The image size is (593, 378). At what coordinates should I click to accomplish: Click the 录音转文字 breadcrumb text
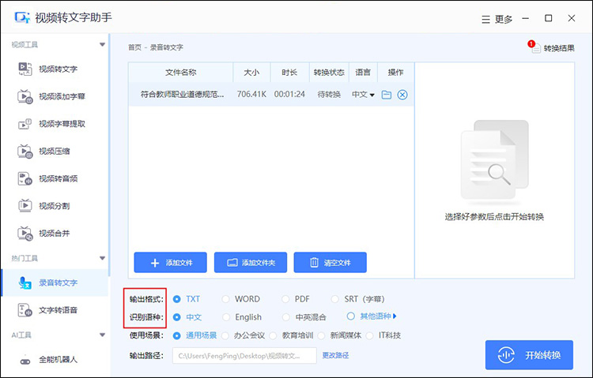166,47
